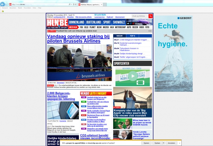213x146 pixels.
Task: Click the red MEER HLN arrow button
Action: pyautogui.click(x=74, y=27)
